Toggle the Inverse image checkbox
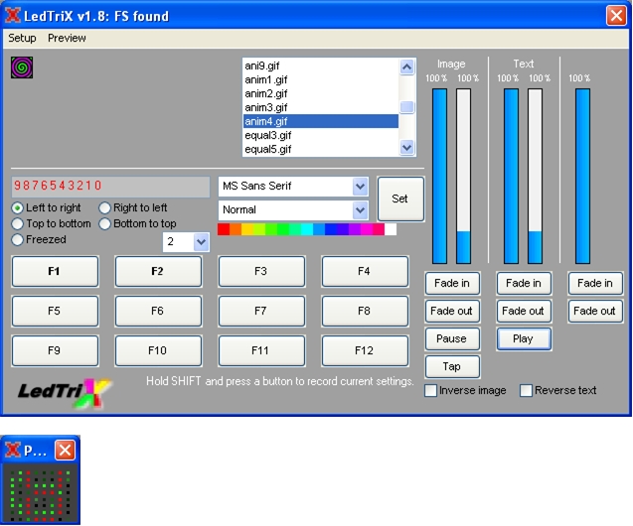Screen dimensions: 633x526 pos(430,391)
